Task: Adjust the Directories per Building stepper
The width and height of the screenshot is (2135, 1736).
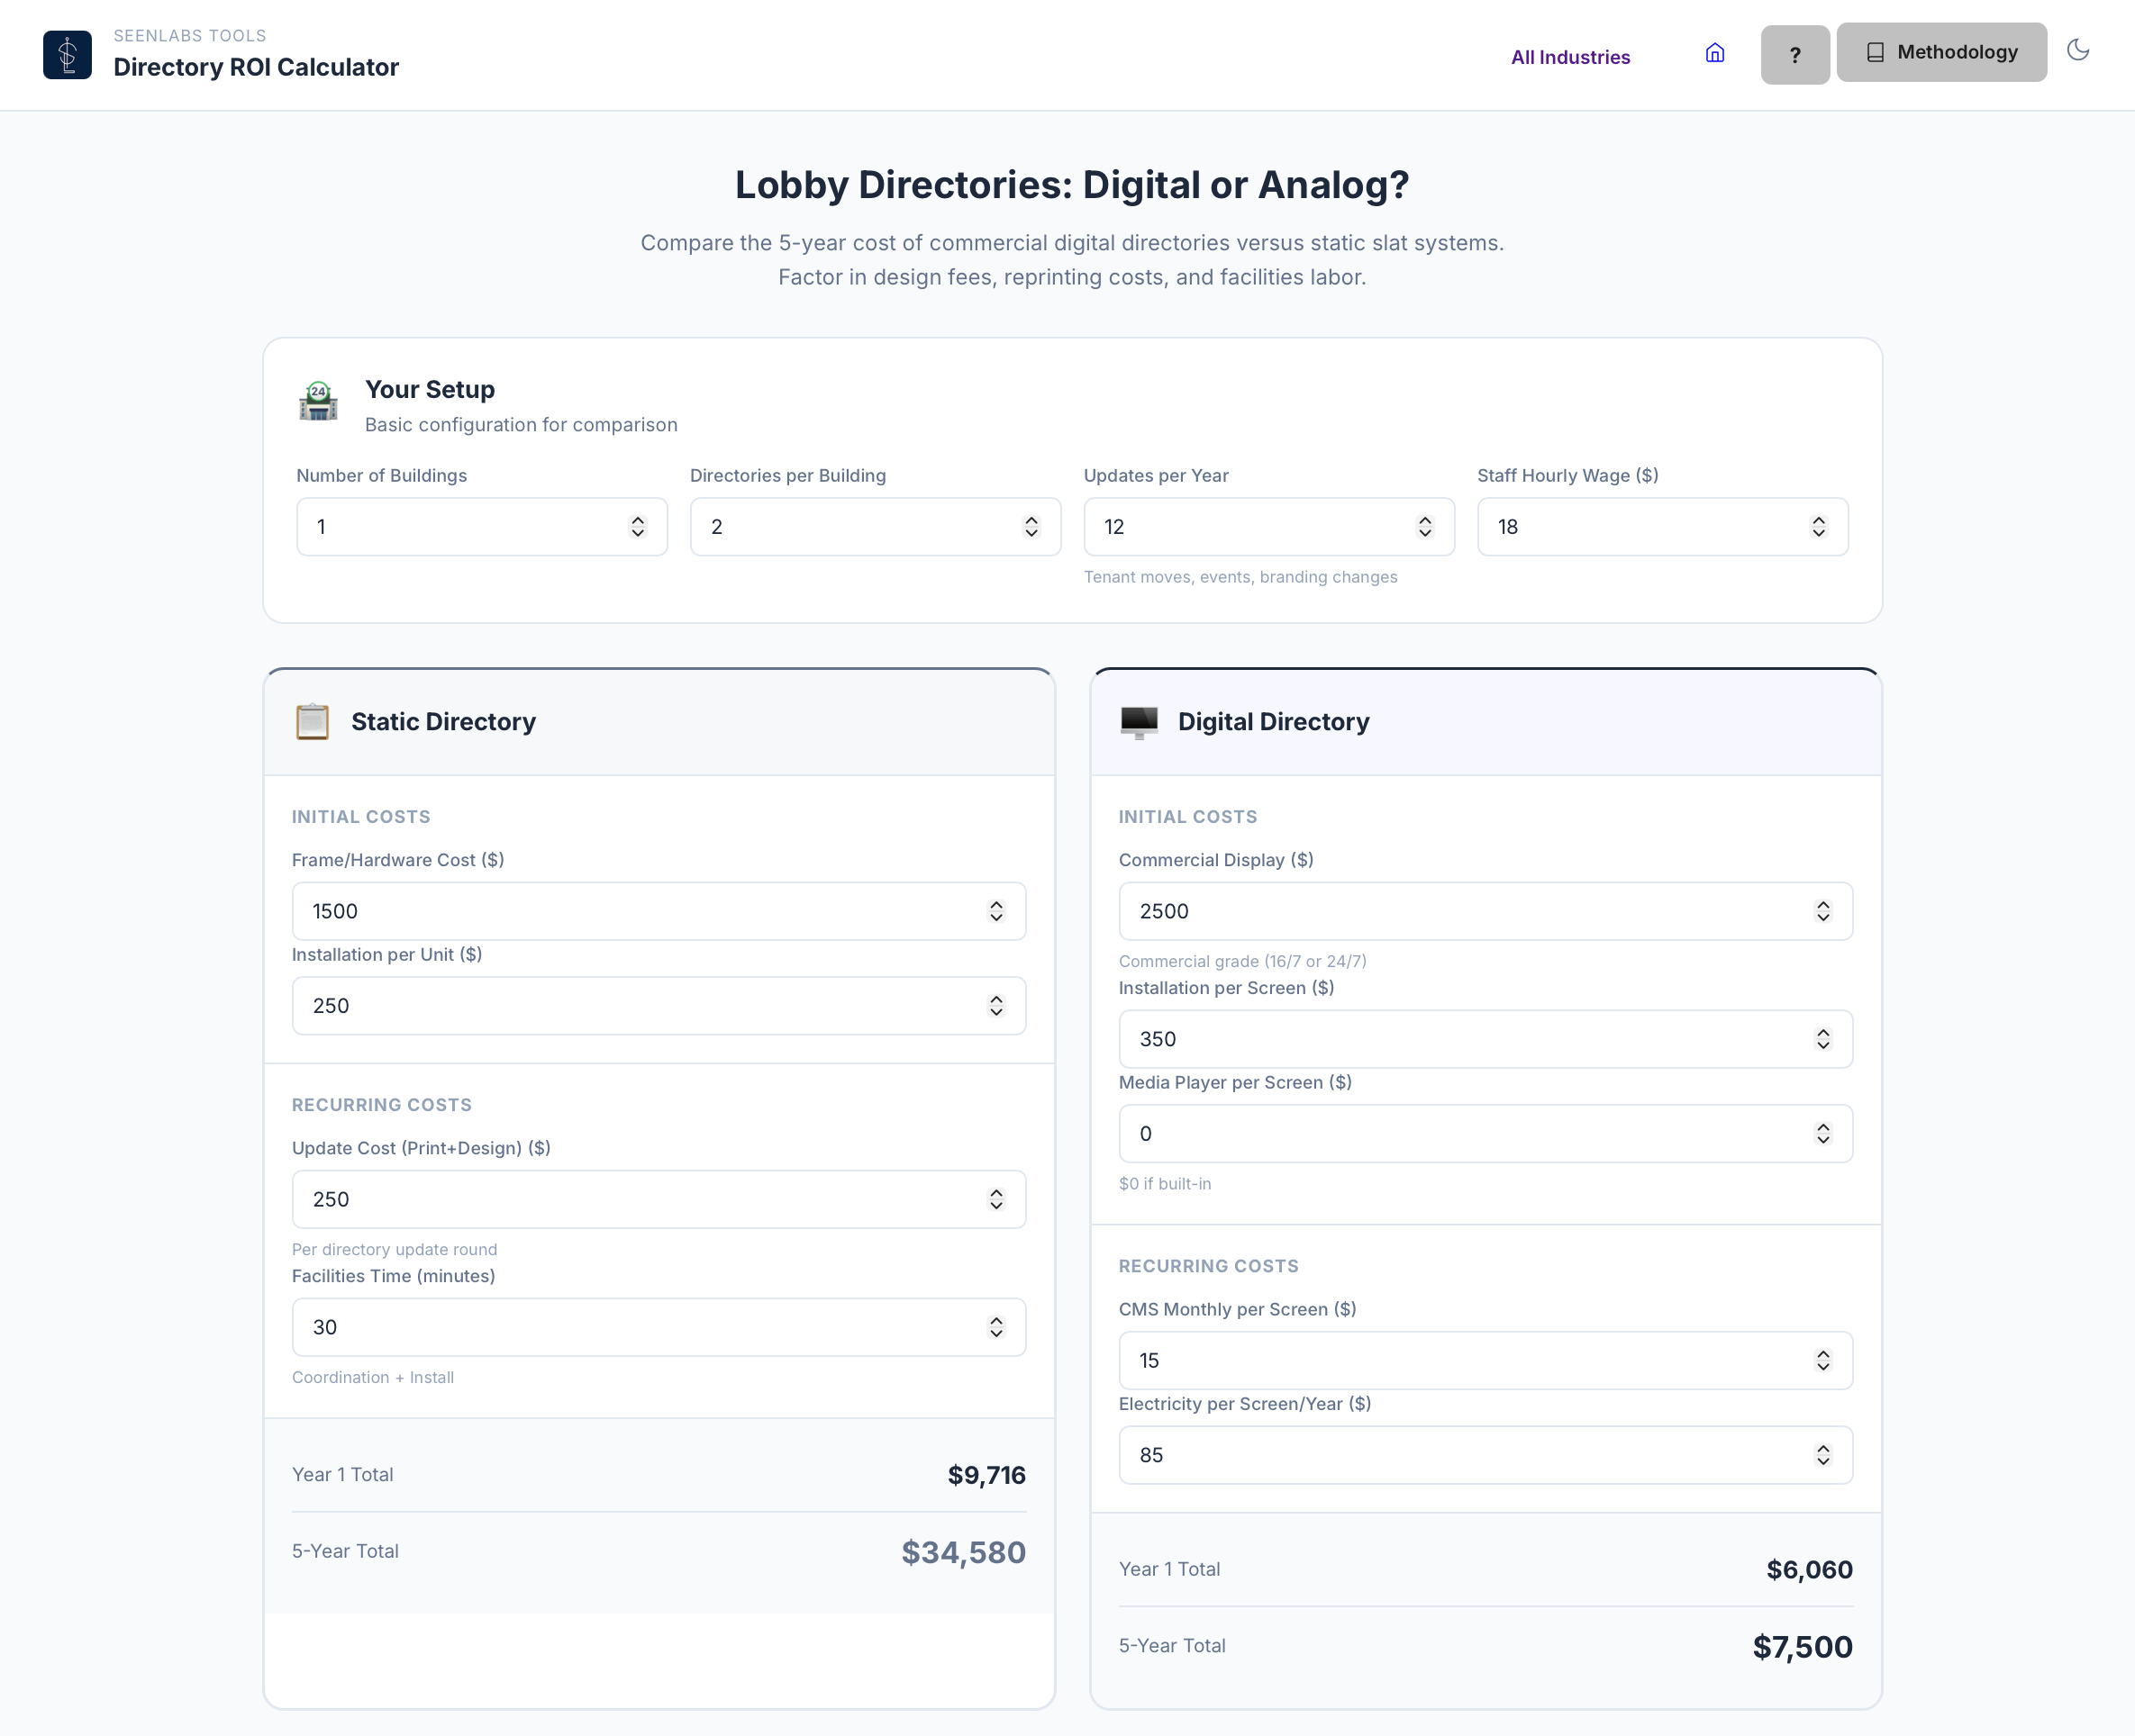Action: tap(1031, 527)
